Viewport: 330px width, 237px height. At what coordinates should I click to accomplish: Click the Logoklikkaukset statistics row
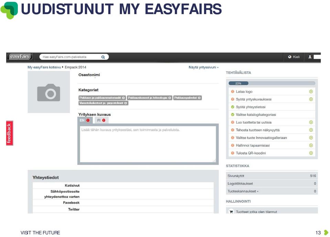(x=272, y=183)
